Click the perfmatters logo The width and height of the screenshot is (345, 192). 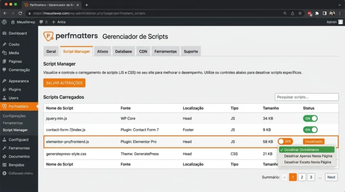pos(70,36)
